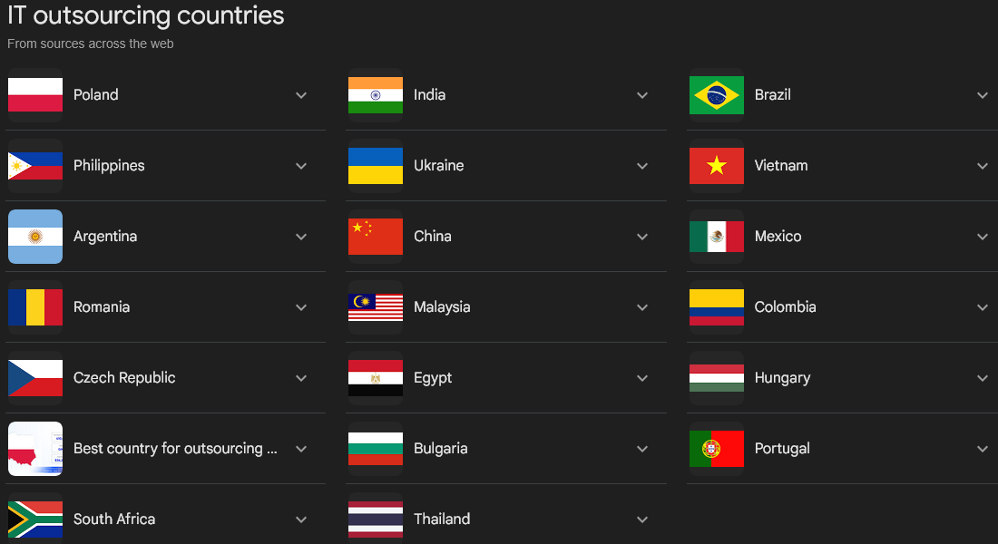This screenshot has width=998, height=544.
Task: Click the China country name
Action: [432, 236]
